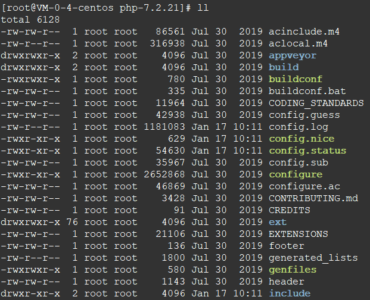Click the size value 1800
This screenshot has height=300, width=370.
tap(173, 258)
